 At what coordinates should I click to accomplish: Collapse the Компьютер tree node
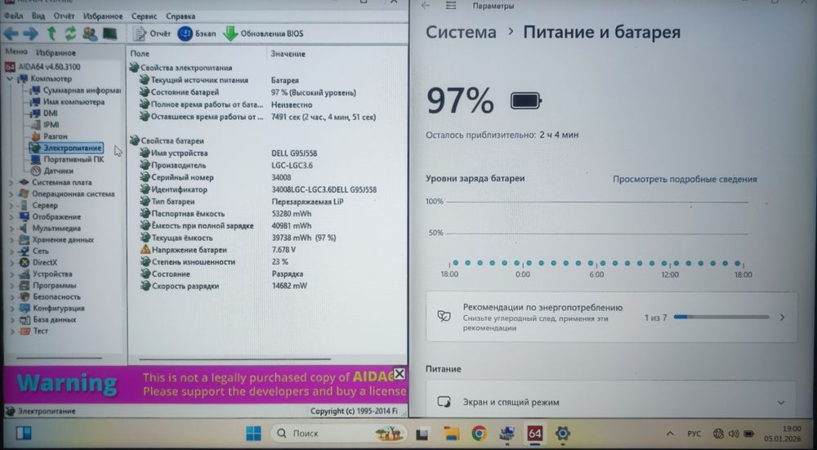(x=10, y=78)
